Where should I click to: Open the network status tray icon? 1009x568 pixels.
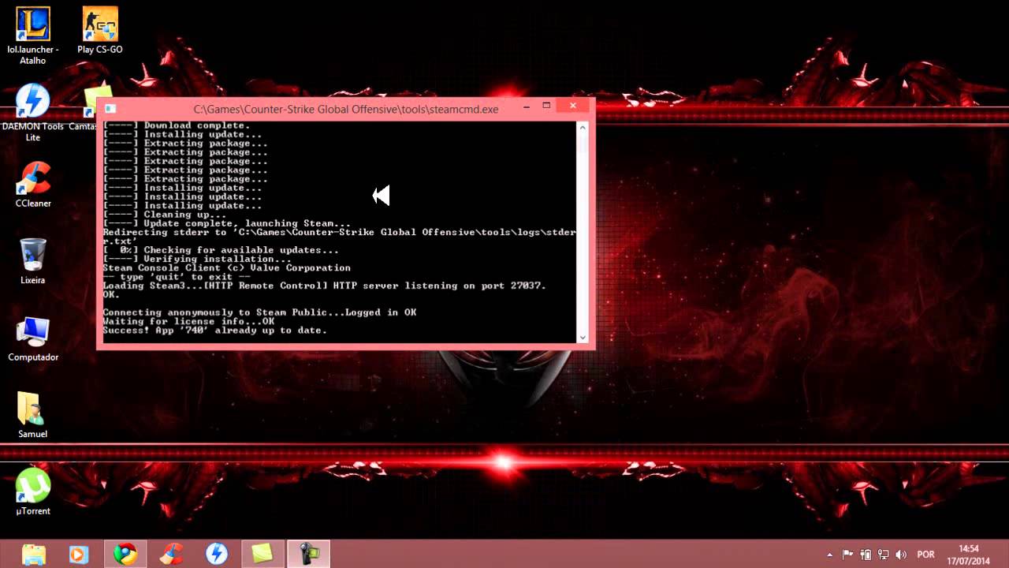(884, 555)
